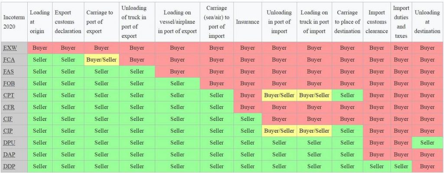Select the Insurance column header
Image resolution: width=444 pixels, height=173 pixels.
(x=248, y=22)
